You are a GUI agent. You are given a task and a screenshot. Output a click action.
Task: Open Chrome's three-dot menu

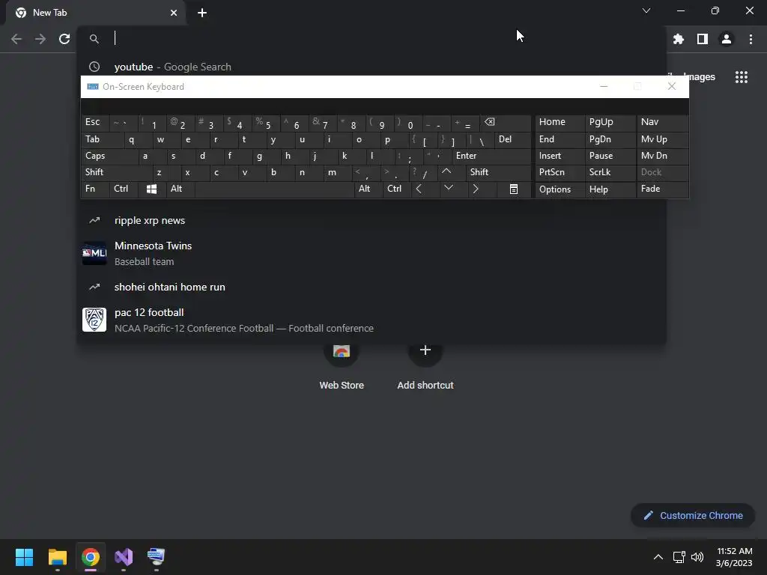point(751,39)
